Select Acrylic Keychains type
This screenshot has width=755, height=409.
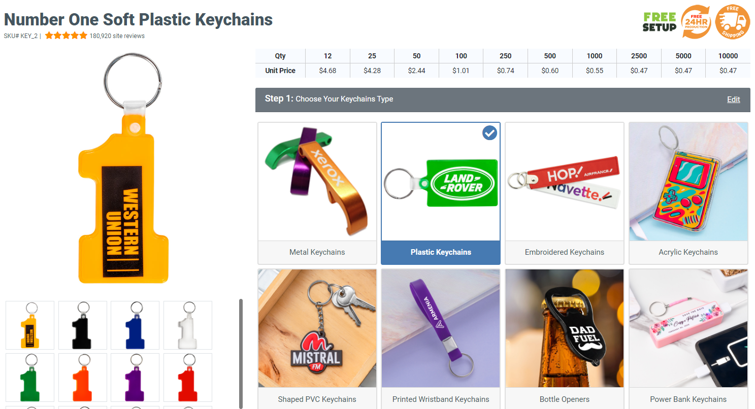(x=688, y=193)
